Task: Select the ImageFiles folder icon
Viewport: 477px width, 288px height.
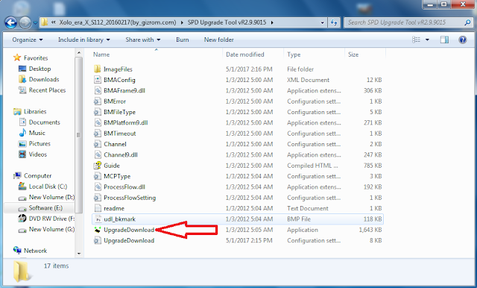Action: click(x=98, y=69)
